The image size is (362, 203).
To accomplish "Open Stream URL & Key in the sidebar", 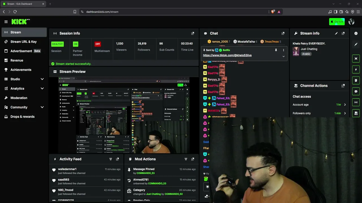I will (24, 42).
